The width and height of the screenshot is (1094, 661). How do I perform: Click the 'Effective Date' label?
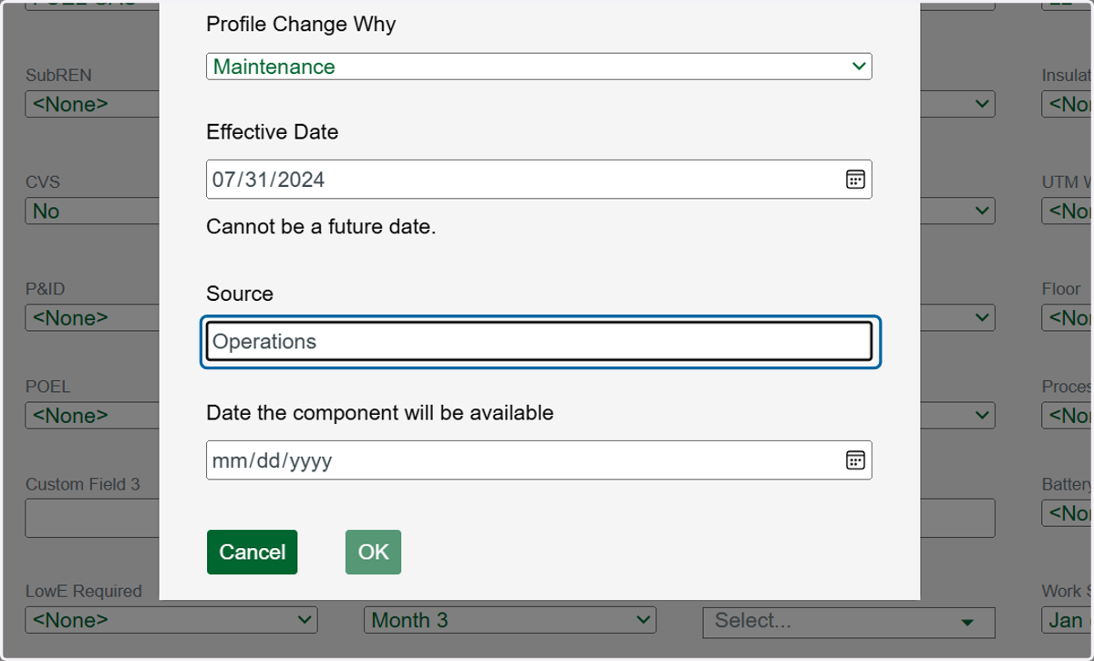pos(273,132)
